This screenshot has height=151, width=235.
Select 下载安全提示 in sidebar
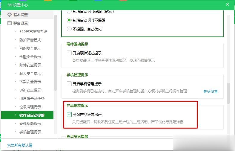[30, 82]
